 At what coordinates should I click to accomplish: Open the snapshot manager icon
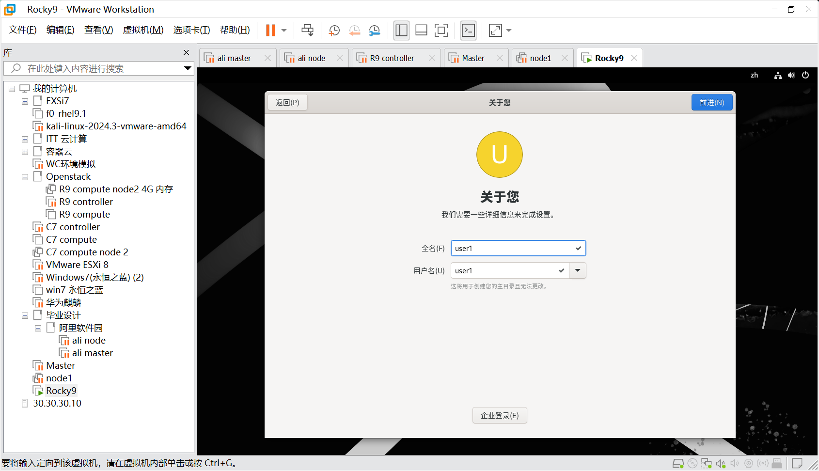tap(375, 31)
